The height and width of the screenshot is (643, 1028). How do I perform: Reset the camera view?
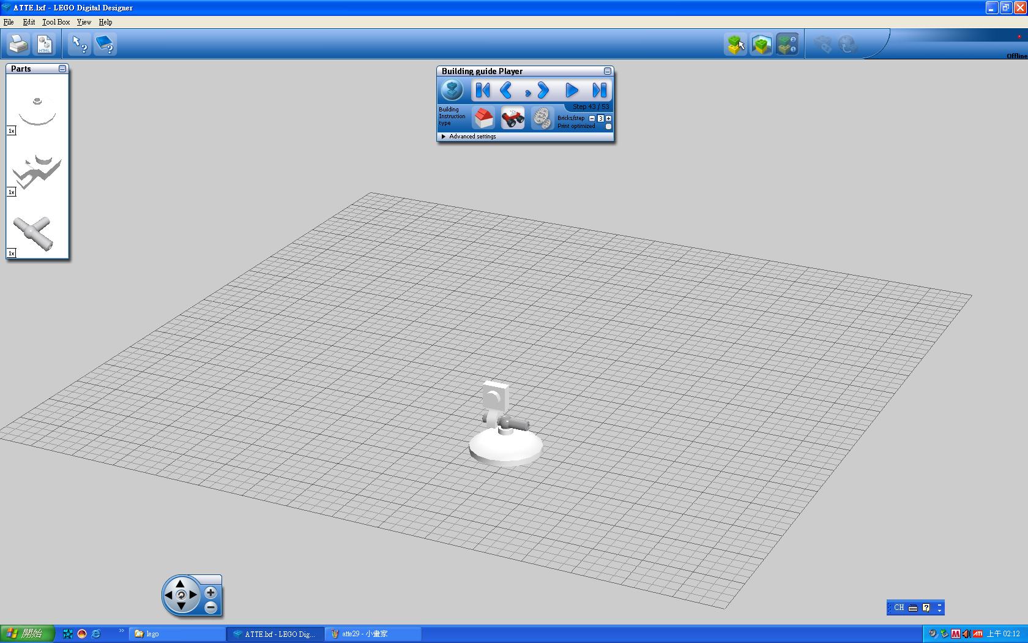click(x=181, y=595)
